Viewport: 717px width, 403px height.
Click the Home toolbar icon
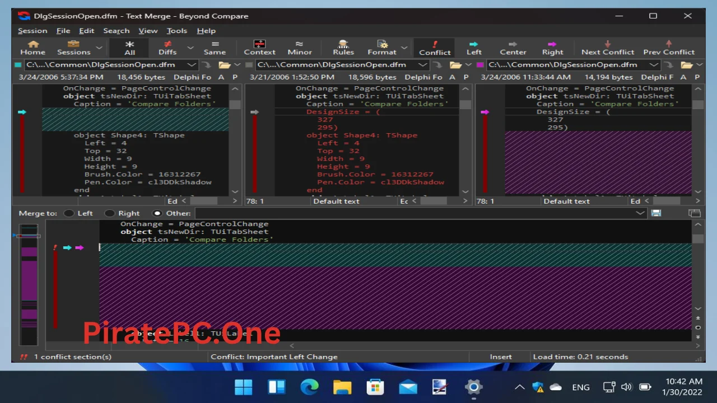[x=32, y=48]
